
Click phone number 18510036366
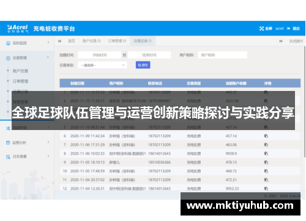tap(159, 162)
